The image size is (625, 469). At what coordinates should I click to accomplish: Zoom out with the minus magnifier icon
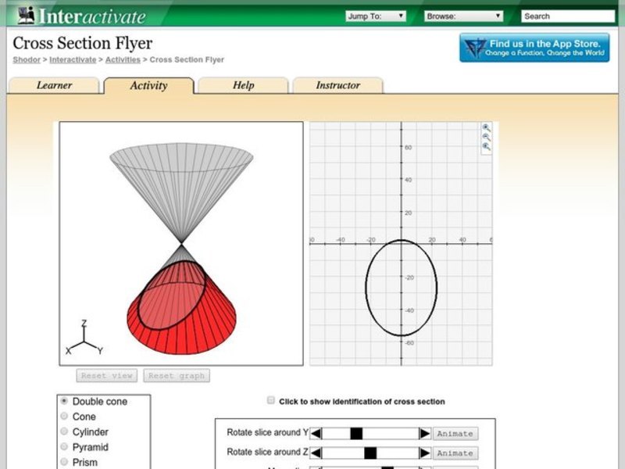[486, 136]
